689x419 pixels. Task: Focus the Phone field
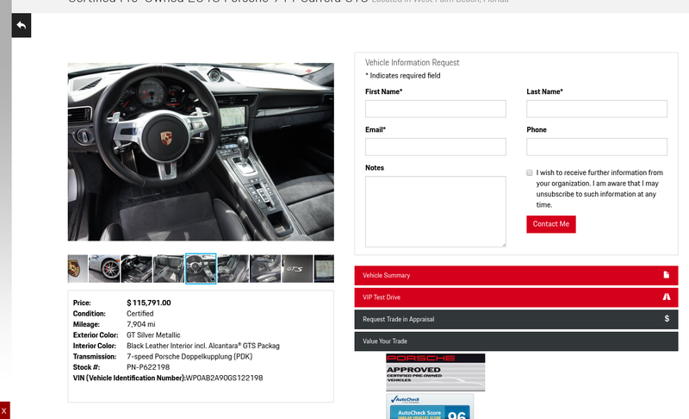[x=597, y=147]
